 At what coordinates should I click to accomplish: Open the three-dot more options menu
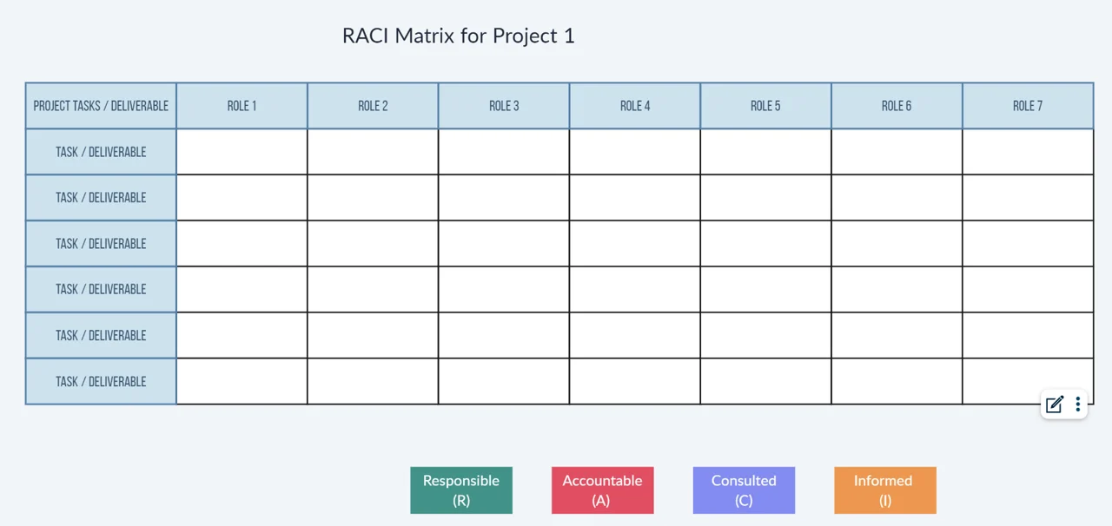point(1077,404)
